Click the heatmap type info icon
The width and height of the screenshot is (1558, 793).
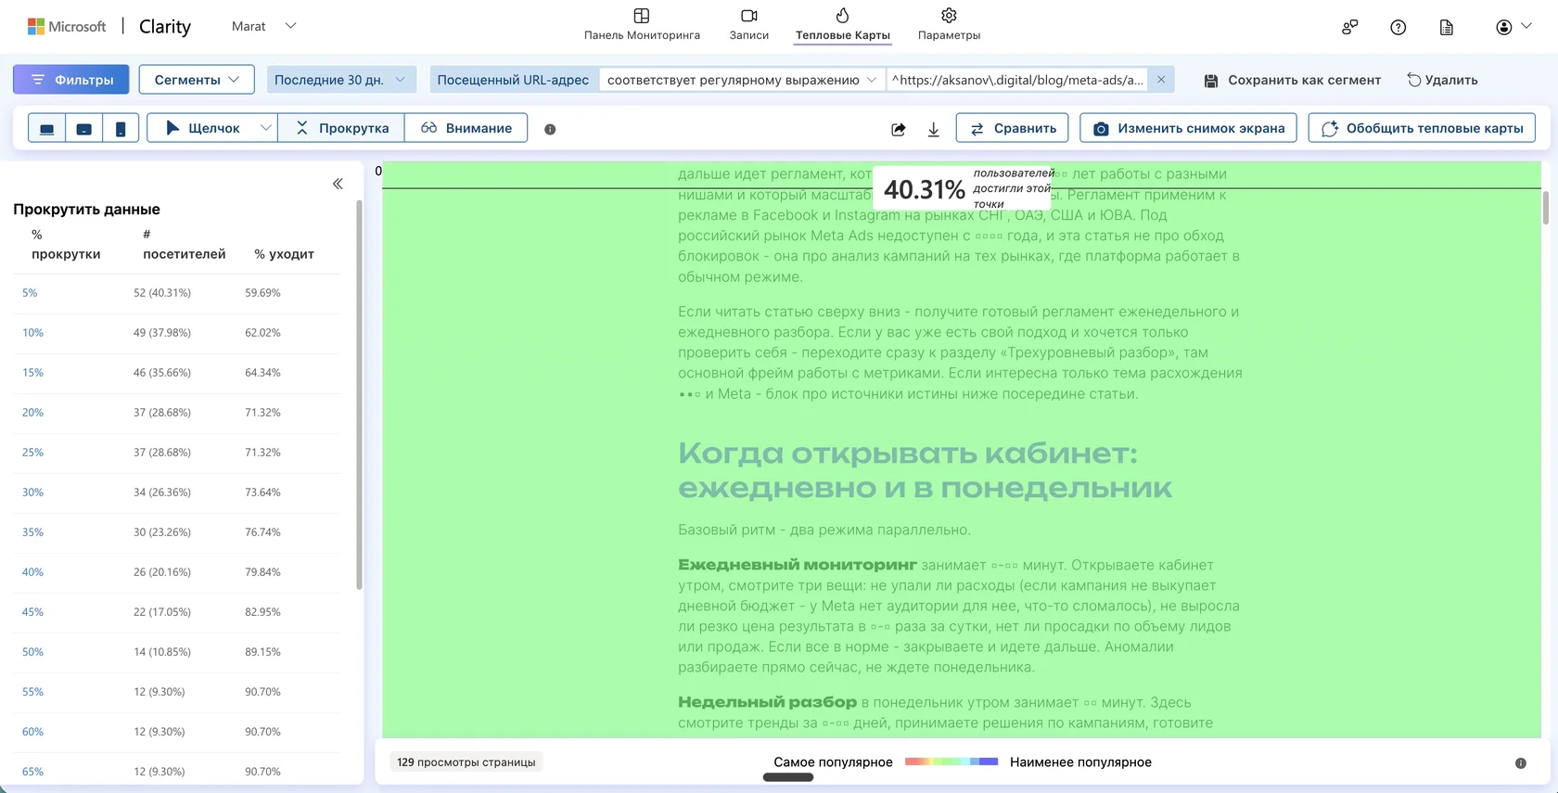click(550, 129)
